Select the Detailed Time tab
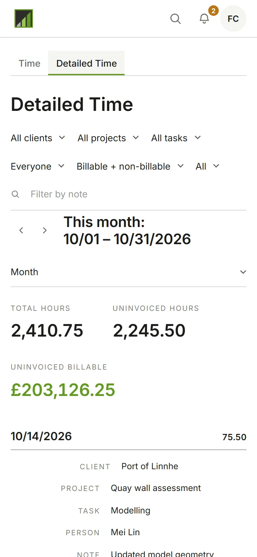This screenshot has width=257, height=557. pyautogui.click(x=86, y=63)
